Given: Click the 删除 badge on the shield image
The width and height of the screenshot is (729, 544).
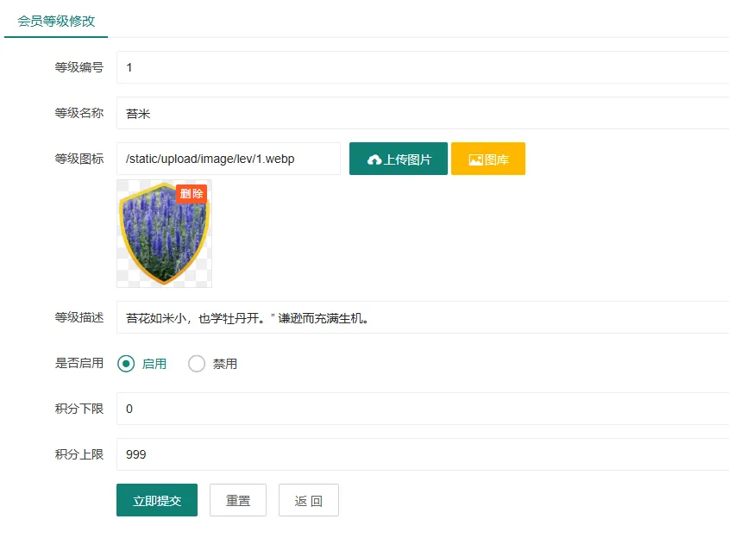Looking at the screenshot, I should [x=192, y=193].
